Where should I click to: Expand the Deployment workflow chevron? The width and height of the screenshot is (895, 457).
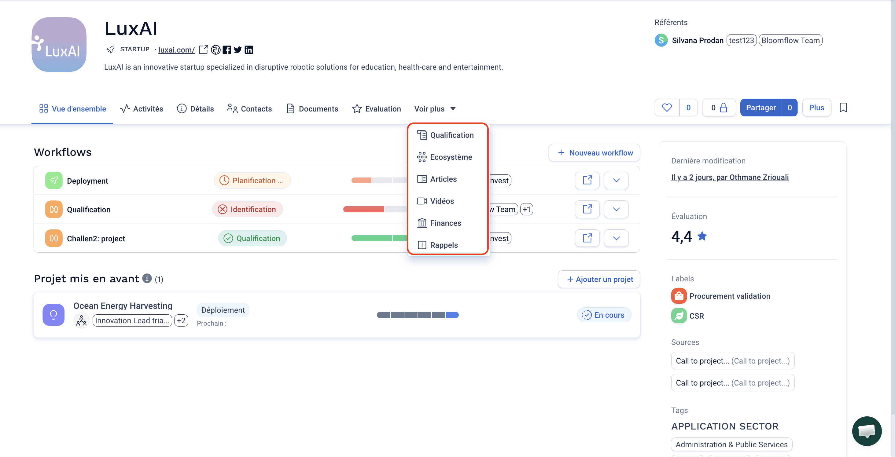616,180
